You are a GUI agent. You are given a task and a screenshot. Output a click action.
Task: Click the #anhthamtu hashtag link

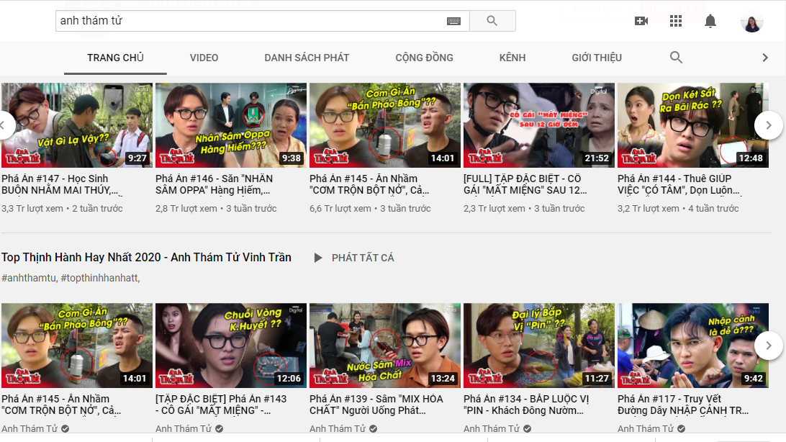pos(29,278)
